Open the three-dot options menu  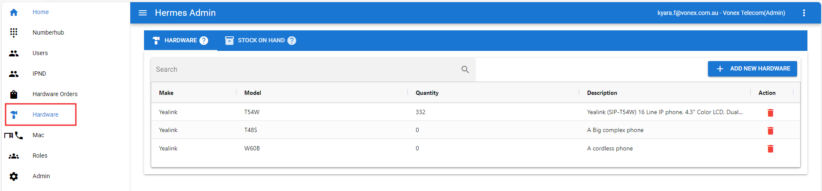click(804, 13)
